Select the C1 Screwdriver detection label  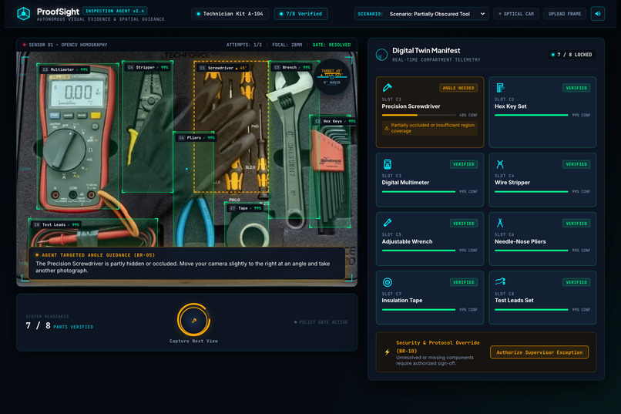(223, 68)
